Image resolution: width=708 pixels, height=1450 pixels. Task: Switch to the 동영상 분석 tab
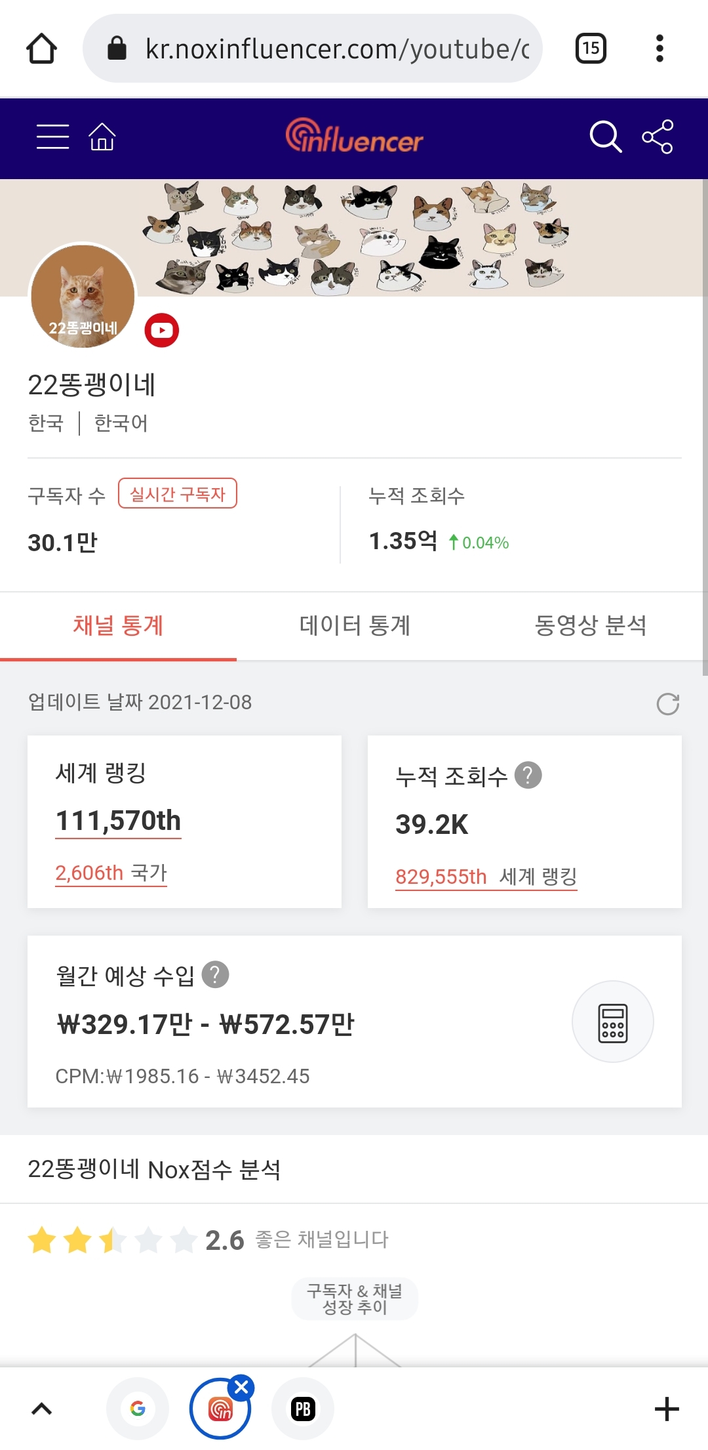[x=591, y=625]
